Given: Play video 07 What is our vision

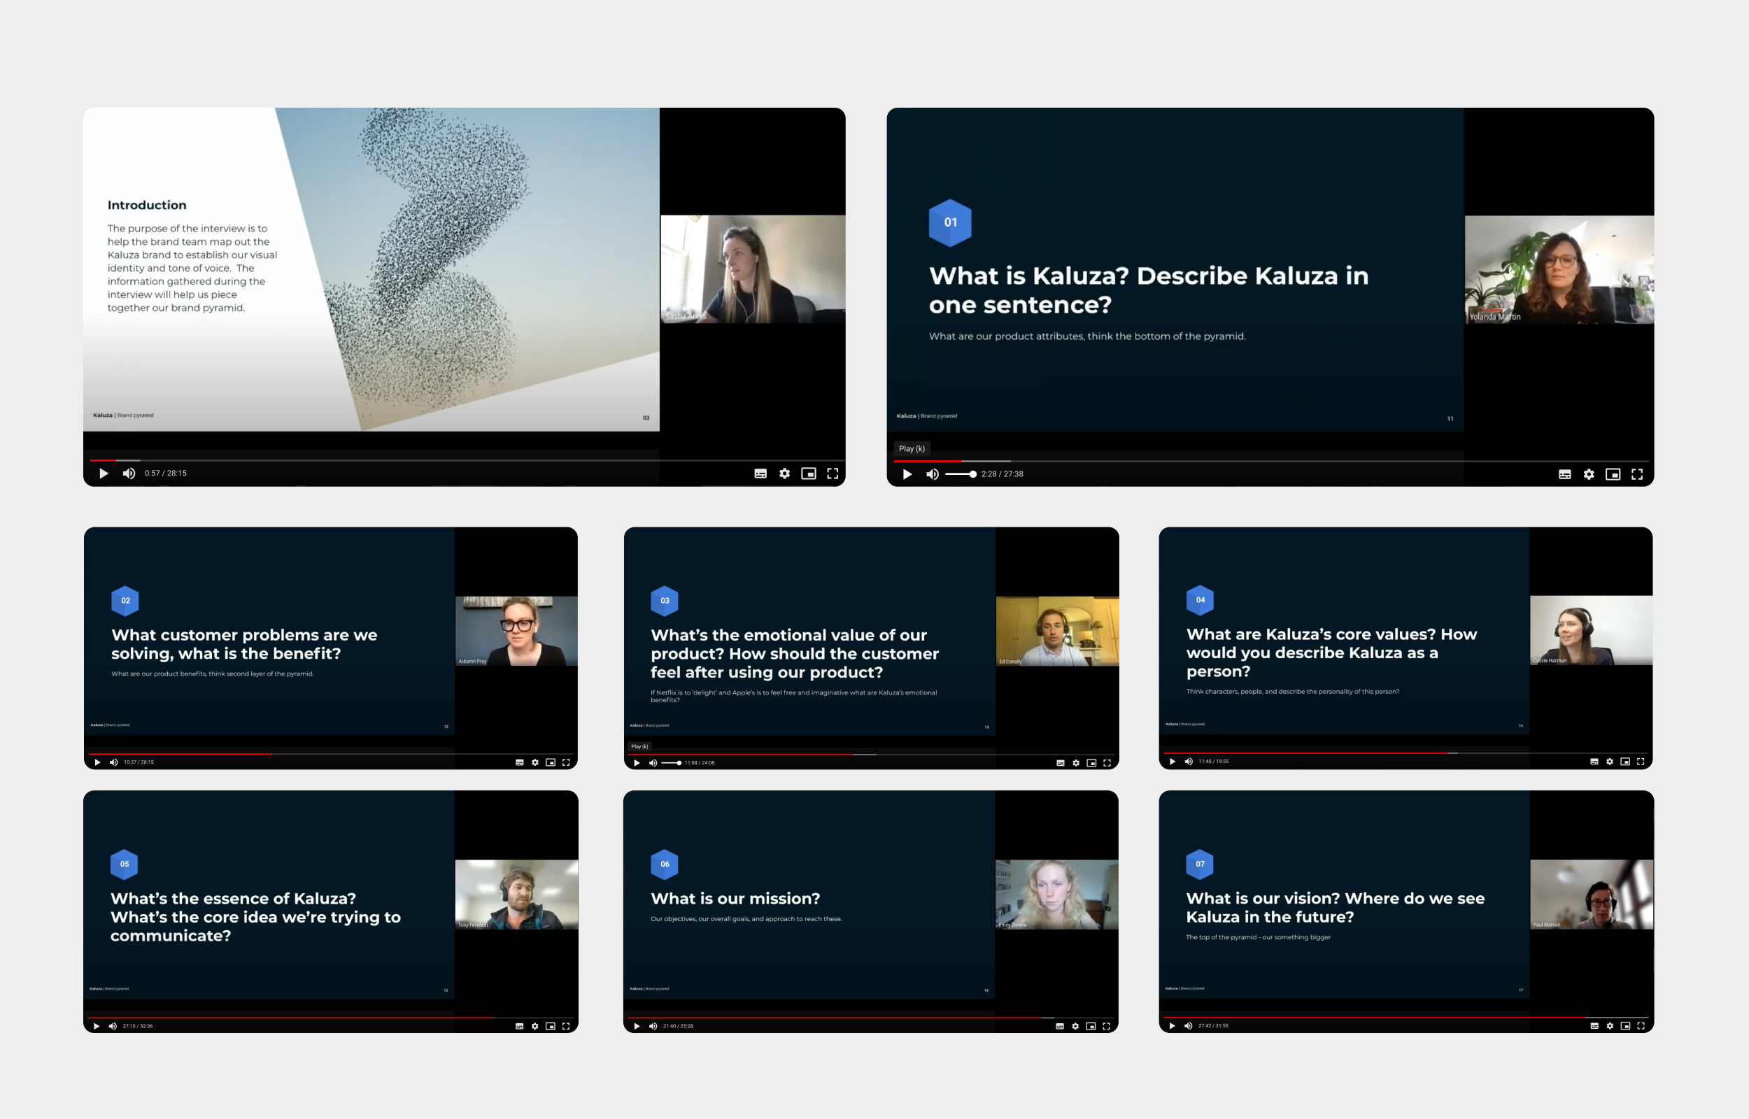Looking at the screenshot, I should click(x=1171, y=1025).
